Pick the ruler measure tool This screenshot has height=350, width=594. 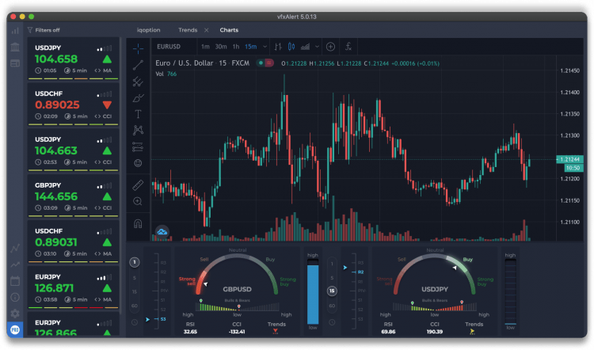[138, 185]
